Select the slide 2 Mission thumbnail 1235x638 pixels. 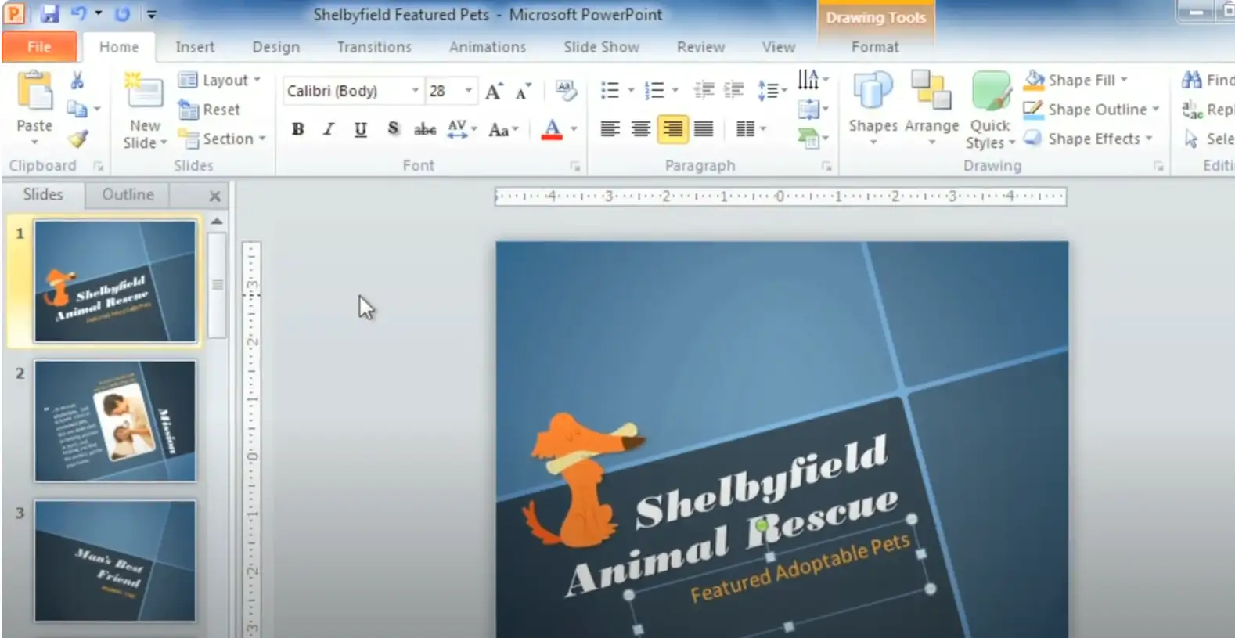[x=115, y=421]
